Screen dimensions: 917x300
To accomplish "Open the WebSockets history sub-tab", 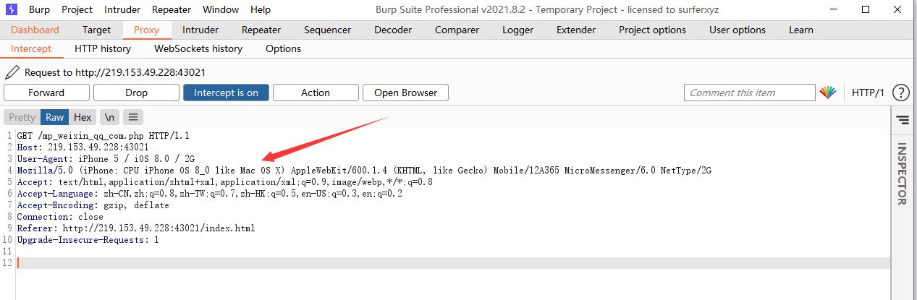I will (x=198, y=48).
